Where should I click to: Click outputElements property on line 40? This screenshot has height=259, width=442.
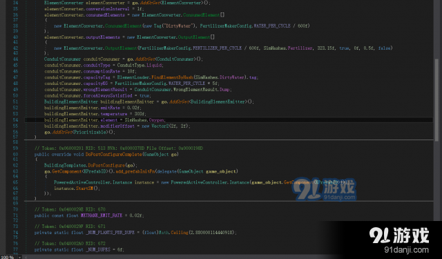[103, 37]
